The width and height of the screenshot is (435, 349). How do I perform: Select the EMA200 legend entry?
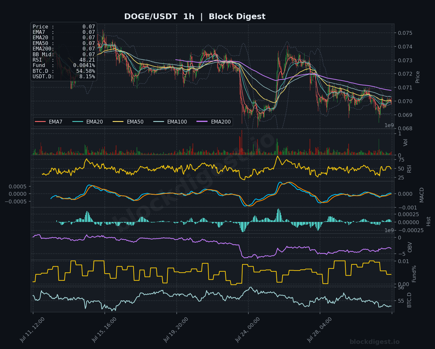coord(214,122)
